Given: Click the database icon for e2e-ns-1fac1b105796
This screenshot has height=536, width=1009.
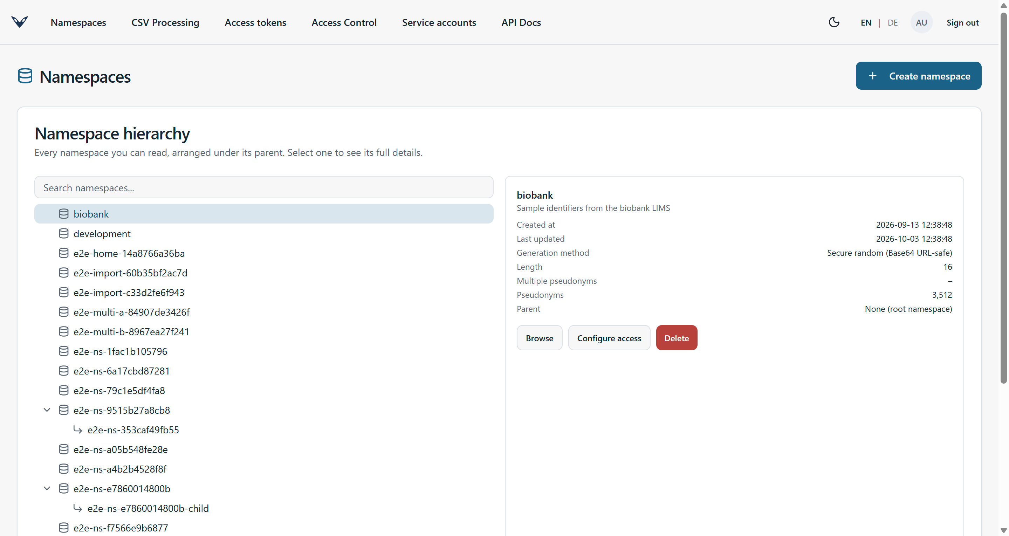Looking at the screenshot, I should pyautogui.click(x=63, y=351).
